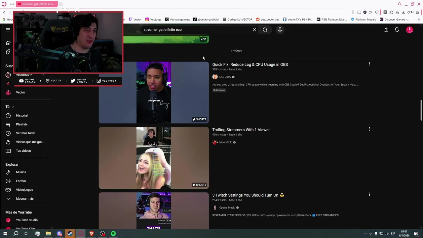This screenshot has width=423, height=238.
Task: Play the Quick Fix OBS Shorts thumbnail
Action: click(154, 92)
